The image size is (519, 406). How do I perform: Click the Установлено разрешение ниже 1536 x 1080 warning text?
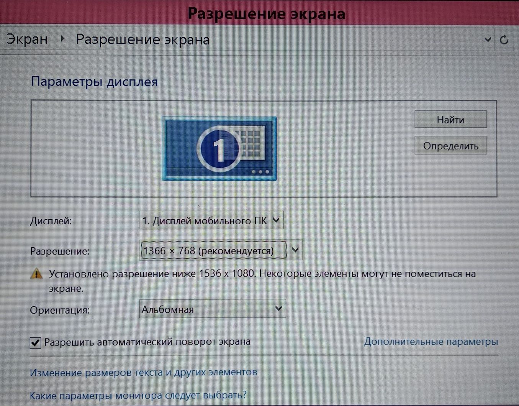coord(262,281)
